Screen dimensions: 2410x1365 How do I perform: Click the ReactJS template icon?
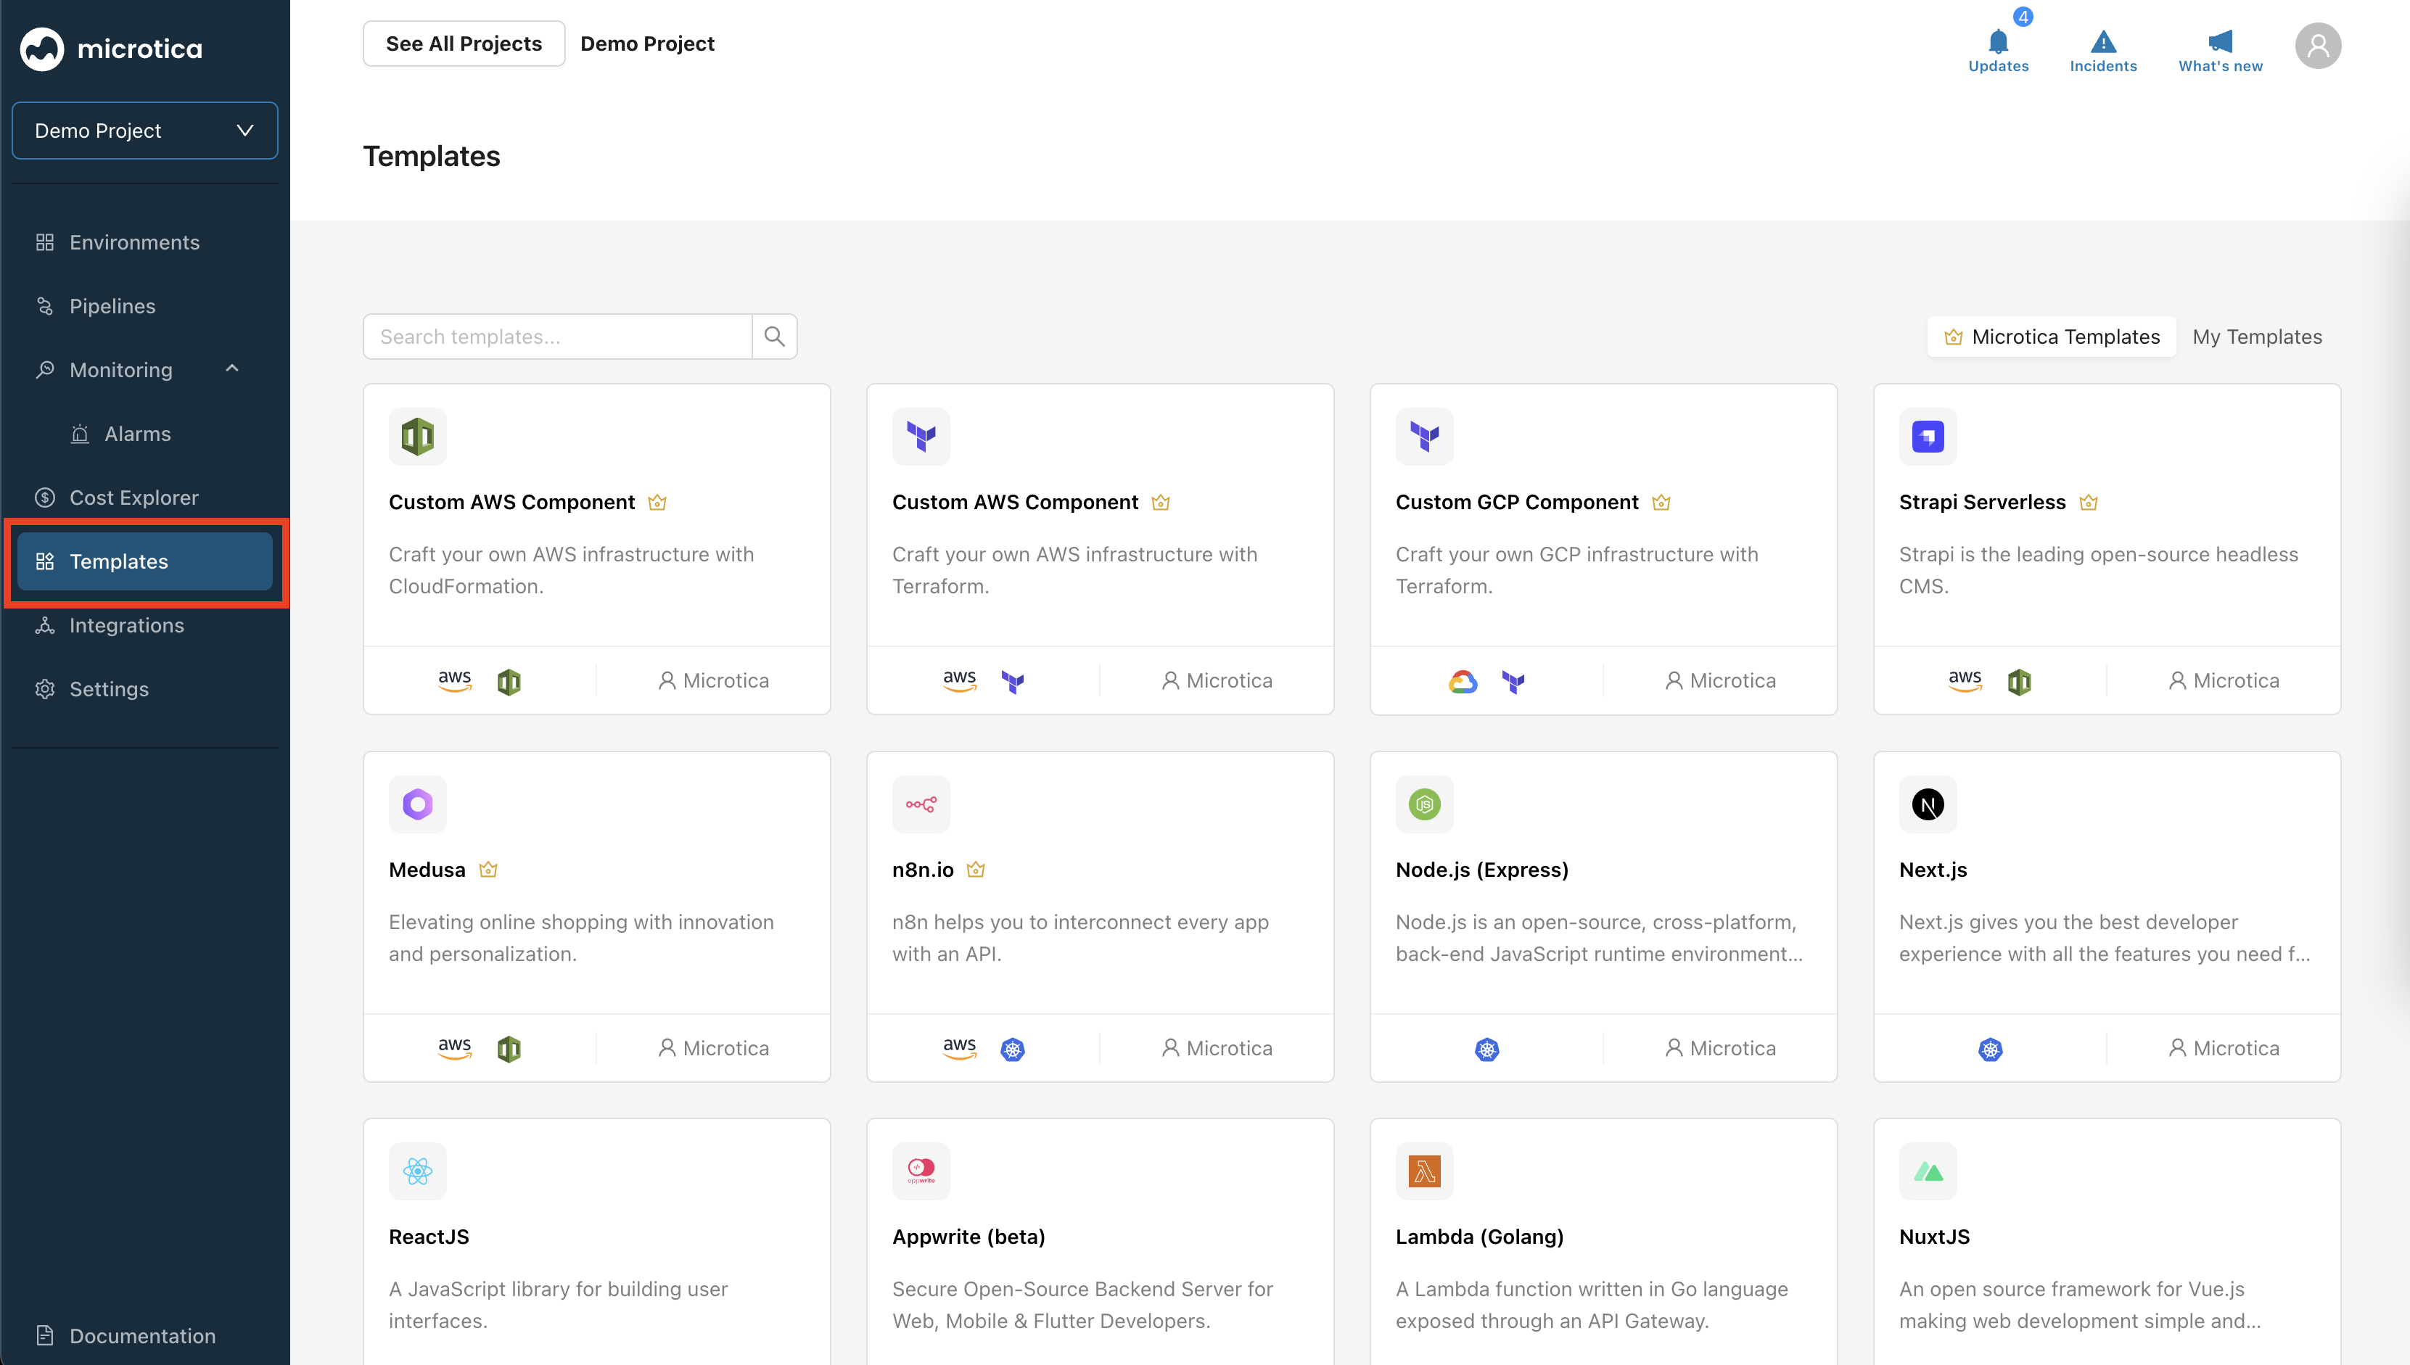pos(419,1171)
